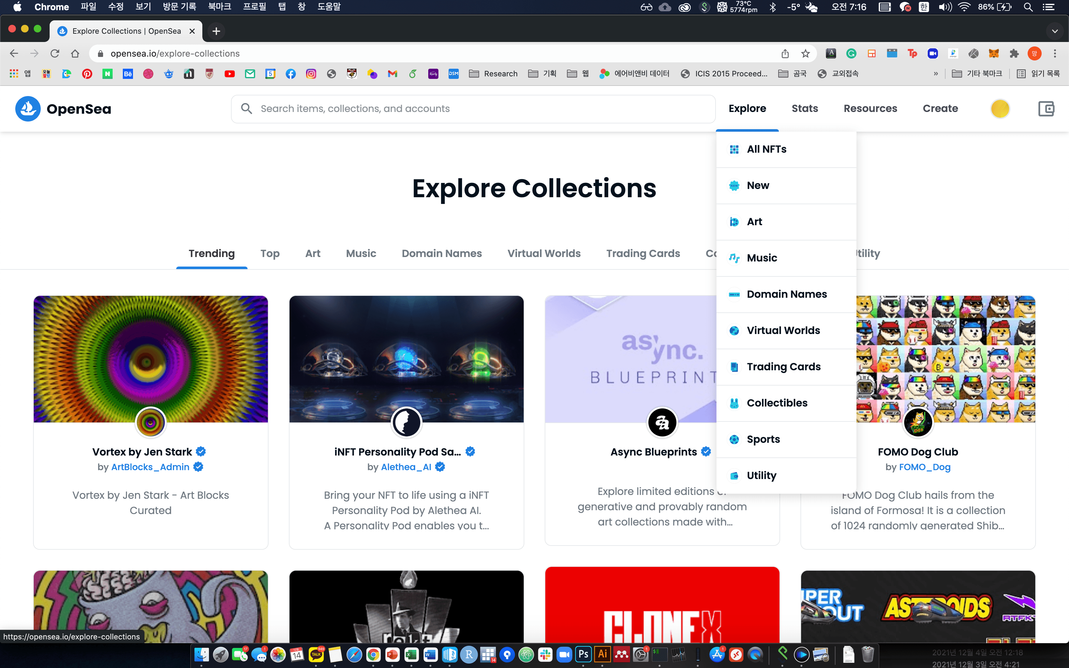Visit the FOMO_Dog creator profile
Viewport: 1069px width, 668px height.
click(x=925, y=467)
